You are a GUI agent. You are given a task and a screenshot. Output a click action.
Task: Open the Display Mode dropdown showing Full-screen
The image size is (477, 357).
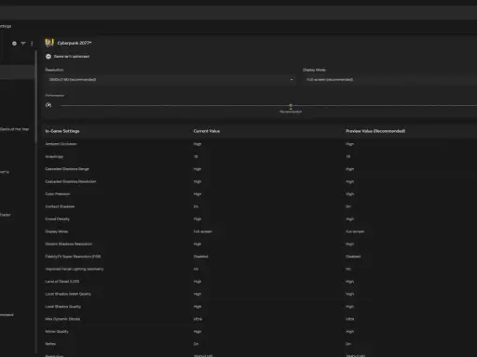pos(389,80)
